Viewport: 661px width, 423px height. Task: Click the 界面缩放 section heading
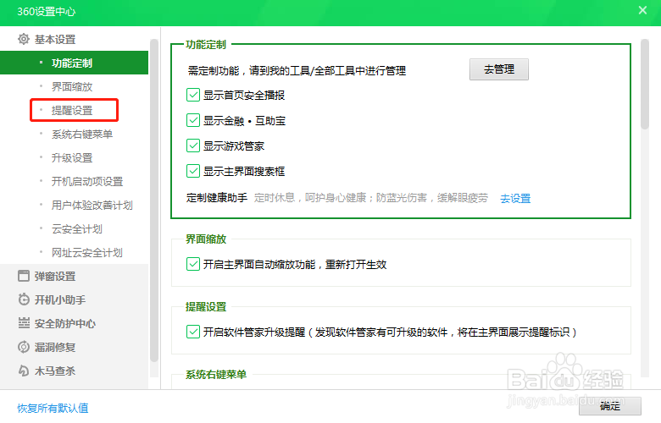(206, 239)
